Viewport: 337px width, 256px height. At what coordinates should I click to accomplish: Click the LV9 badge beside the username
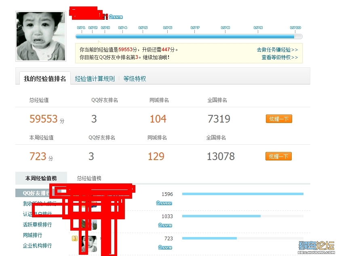116,17
